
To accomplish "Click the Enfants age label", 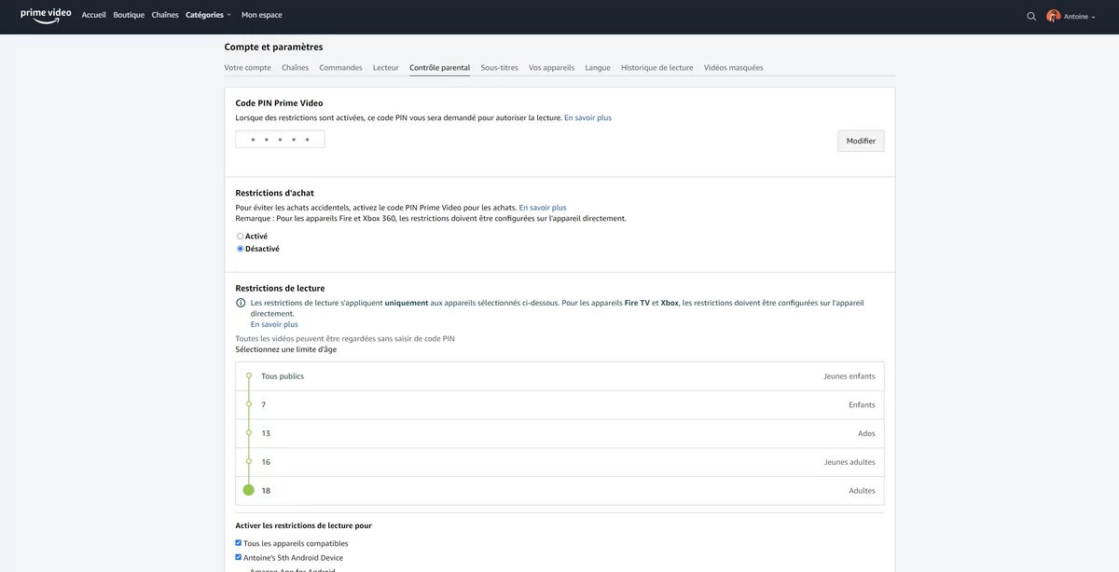I will click(862, 405).
